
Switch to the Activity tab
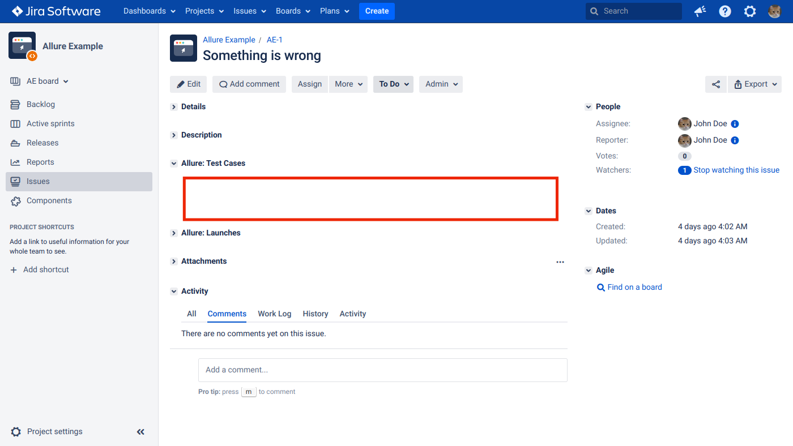352,314
